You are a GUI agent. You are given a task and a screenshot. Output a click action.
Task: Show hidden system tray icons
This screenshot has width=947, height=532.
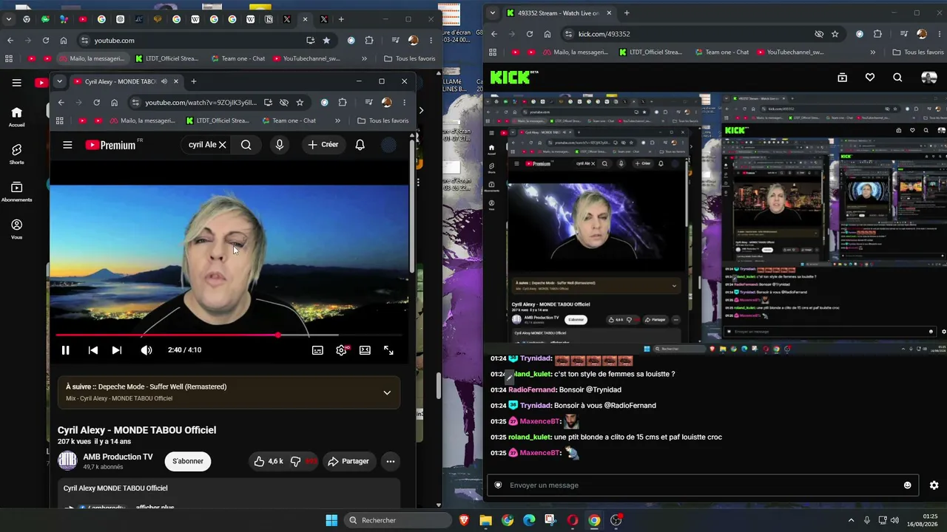[x=851, y=520]
